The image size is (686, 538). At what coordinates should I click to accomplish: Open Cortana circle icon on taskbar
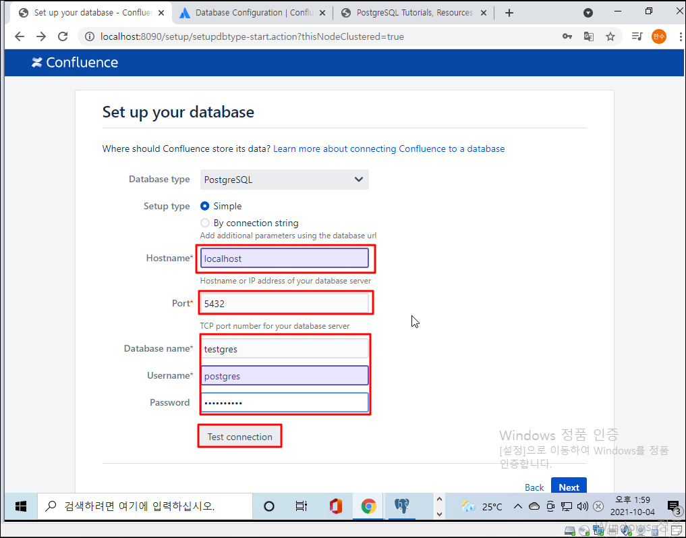pos(269,506)
